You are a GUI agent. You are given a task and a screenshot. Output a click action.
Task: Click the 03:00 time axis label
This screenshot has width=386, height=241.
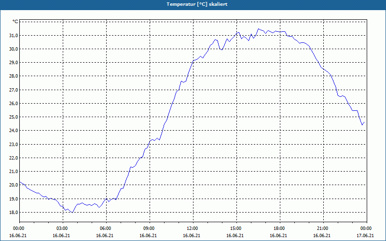(x=63, y=228)
